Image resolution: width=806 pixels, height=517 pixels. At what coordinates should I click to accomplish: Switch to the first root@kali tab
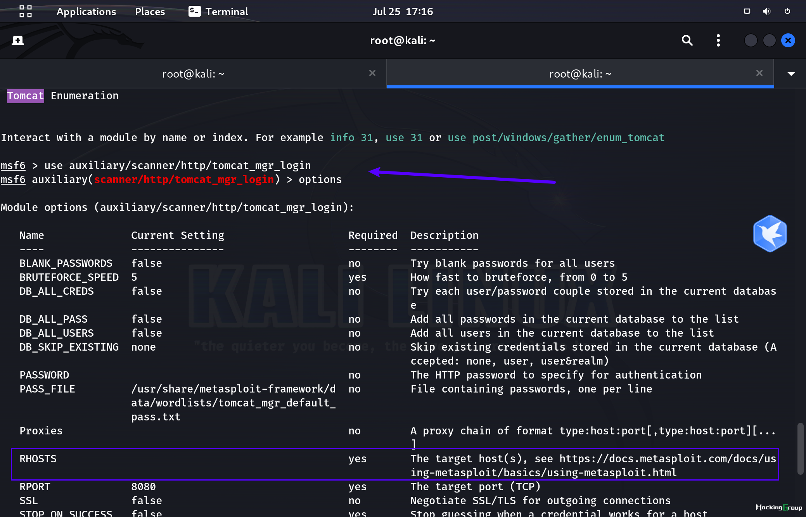(x=193, y=74)
